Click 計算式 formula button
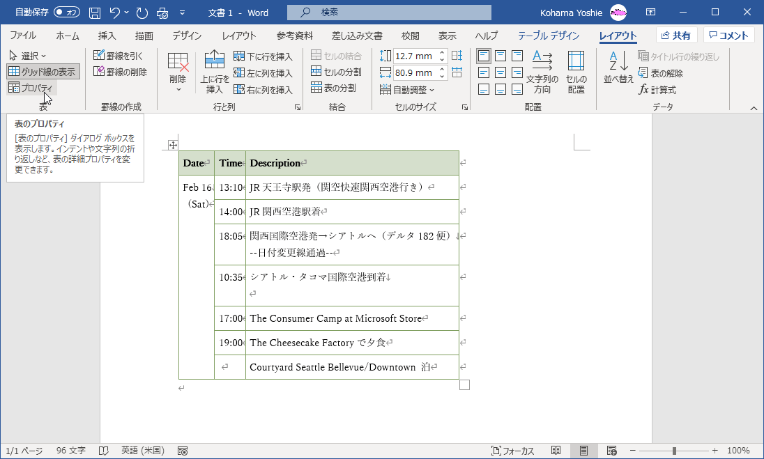Image resolution: width=764 pixels, height=459 pixels. pos(658,90)
